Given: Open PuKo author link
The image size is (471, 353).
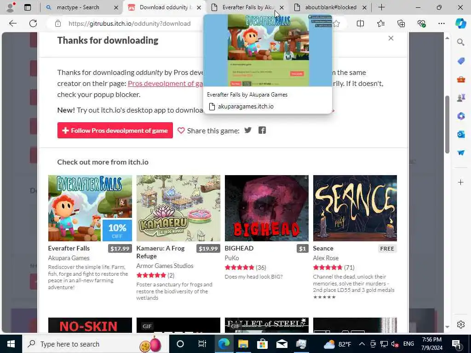Looking at the screenshot, I should [232, 258].
